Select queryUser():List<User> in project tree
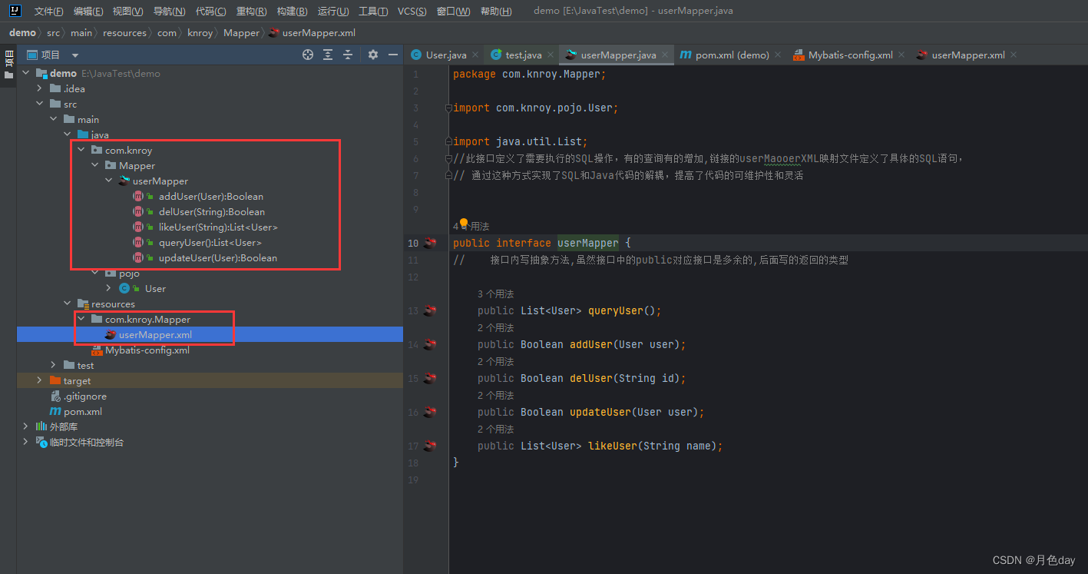 pyautogui.click(x=210, y=242)
